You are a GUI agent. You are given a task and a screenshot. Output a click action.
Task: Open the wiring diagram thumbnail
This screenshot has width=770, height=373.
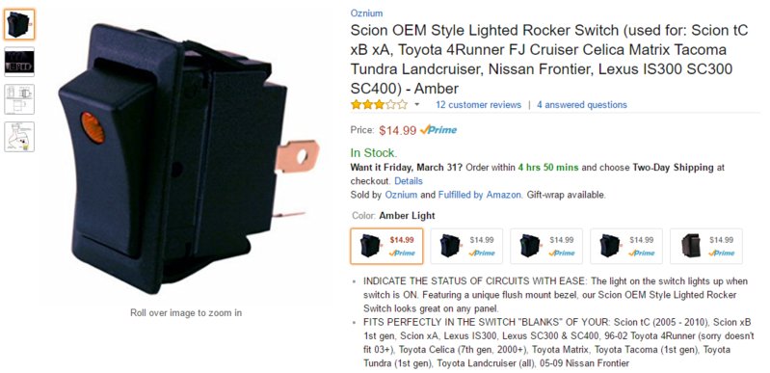pyautogui.click(x=19, y=137)
